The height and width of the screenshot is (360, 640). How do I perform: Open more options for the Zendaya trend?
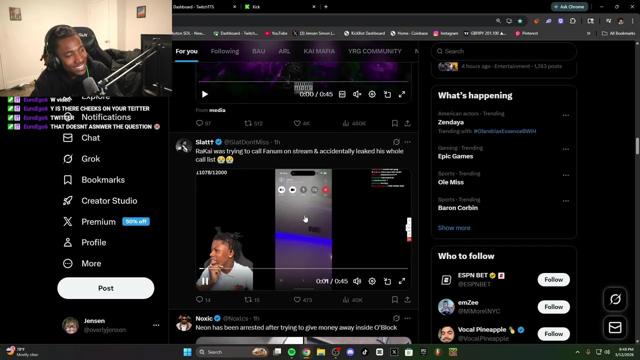click(565, 115)
